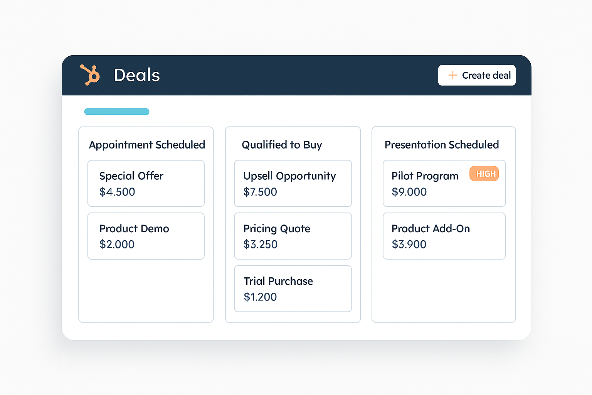Screen dimensions: 592x395
Task: Select the blue progress bar under header
Action: 117,112
